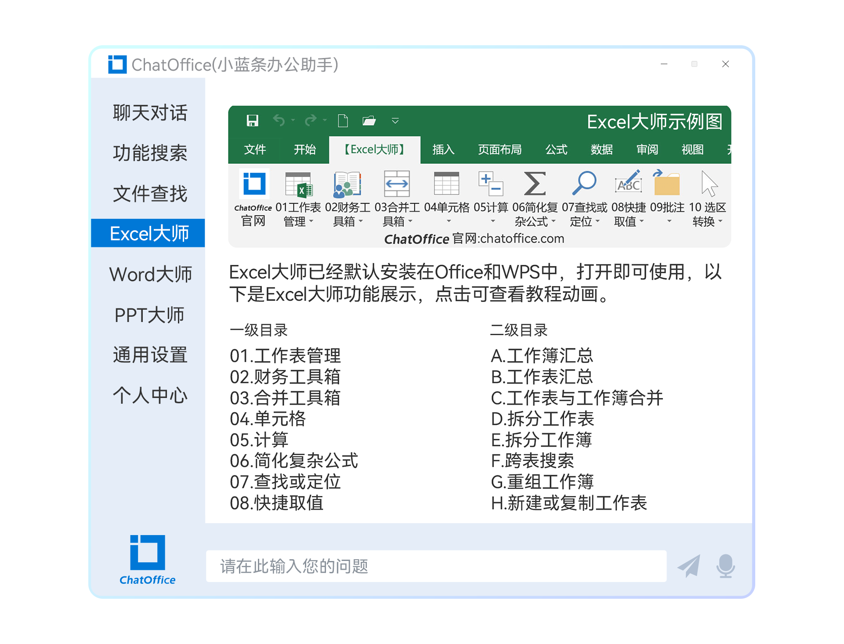The image size is (844, 644).
Task: Expand the redo history dropdown arrow
Action: tap(325, 120)
